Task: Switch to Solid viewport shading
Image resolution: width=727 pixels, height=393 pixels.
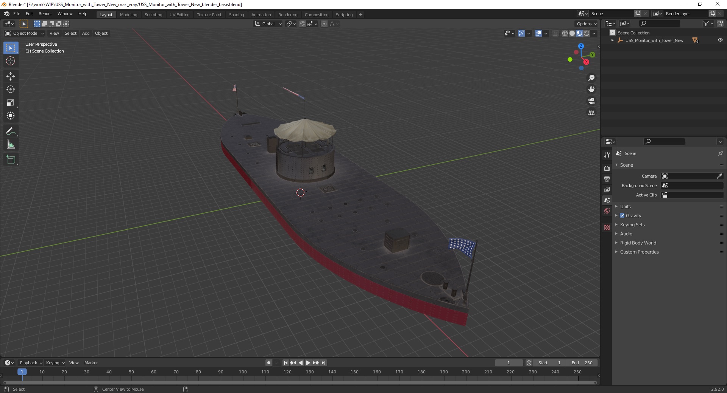Action: (x=572, y=33)
